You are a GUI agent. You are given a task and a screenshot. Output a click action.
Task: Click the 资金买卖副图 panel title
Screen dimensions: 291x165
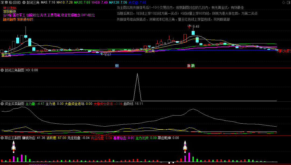[14, 104]
